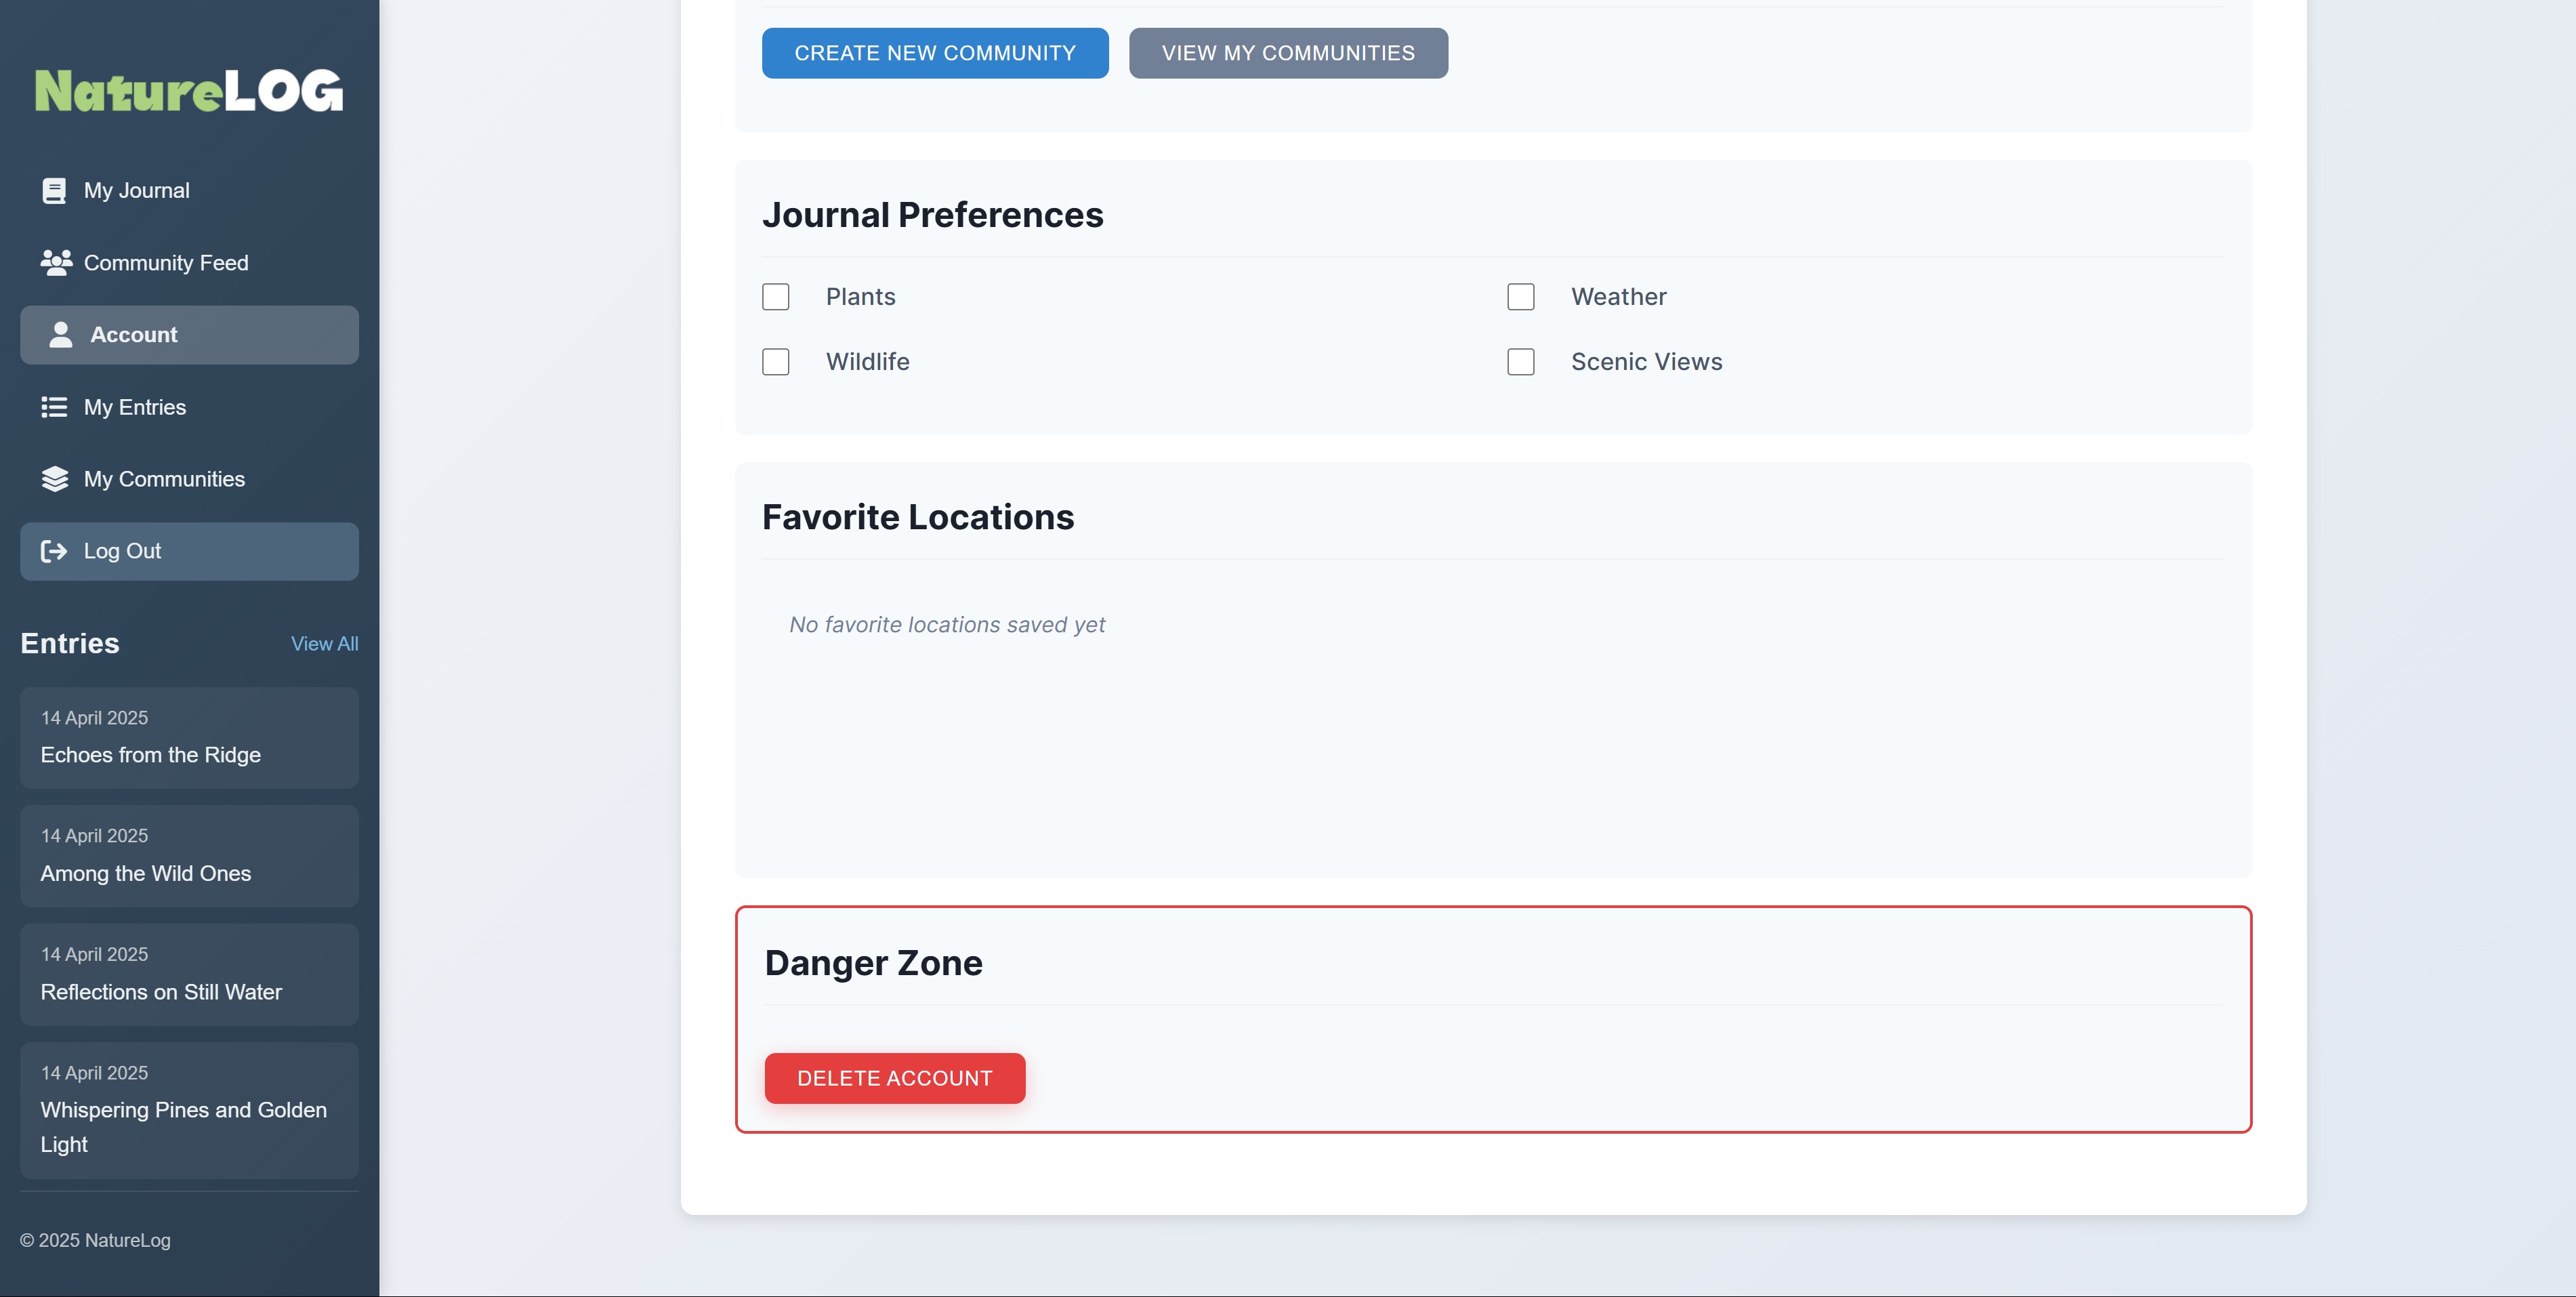Tick the Weather preference checkbox
This screenshot has height=1297, width=2576.
(x=1520, y=297)
